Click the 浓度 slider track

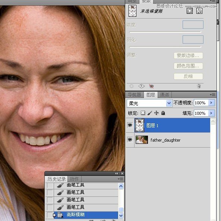coord(165,32)
